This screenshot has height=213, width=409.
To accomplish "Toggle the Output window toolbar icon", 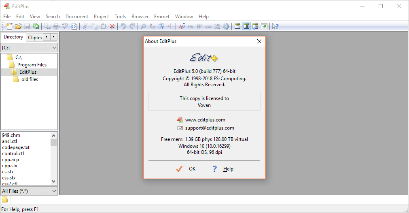I will 255,26.
